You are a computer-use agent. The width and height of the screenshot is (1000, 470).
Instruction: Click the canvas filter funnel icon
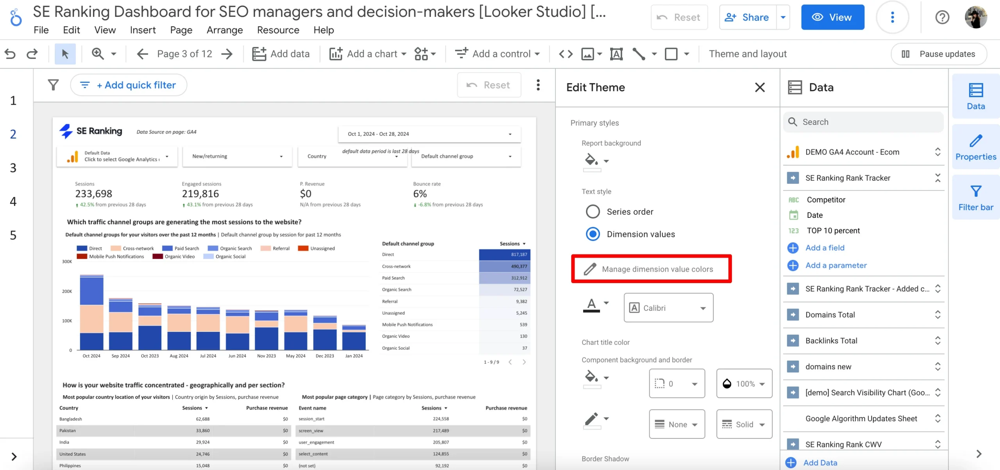(x=53, y=85)
